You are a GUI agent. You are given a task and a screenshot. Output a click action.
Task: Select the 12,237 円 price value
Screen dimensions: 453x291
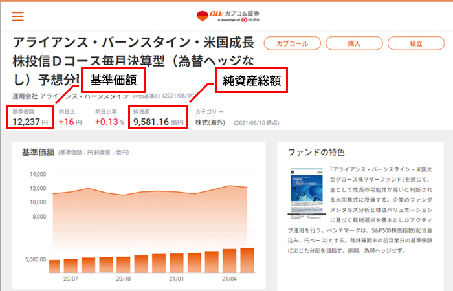[30, 122]
